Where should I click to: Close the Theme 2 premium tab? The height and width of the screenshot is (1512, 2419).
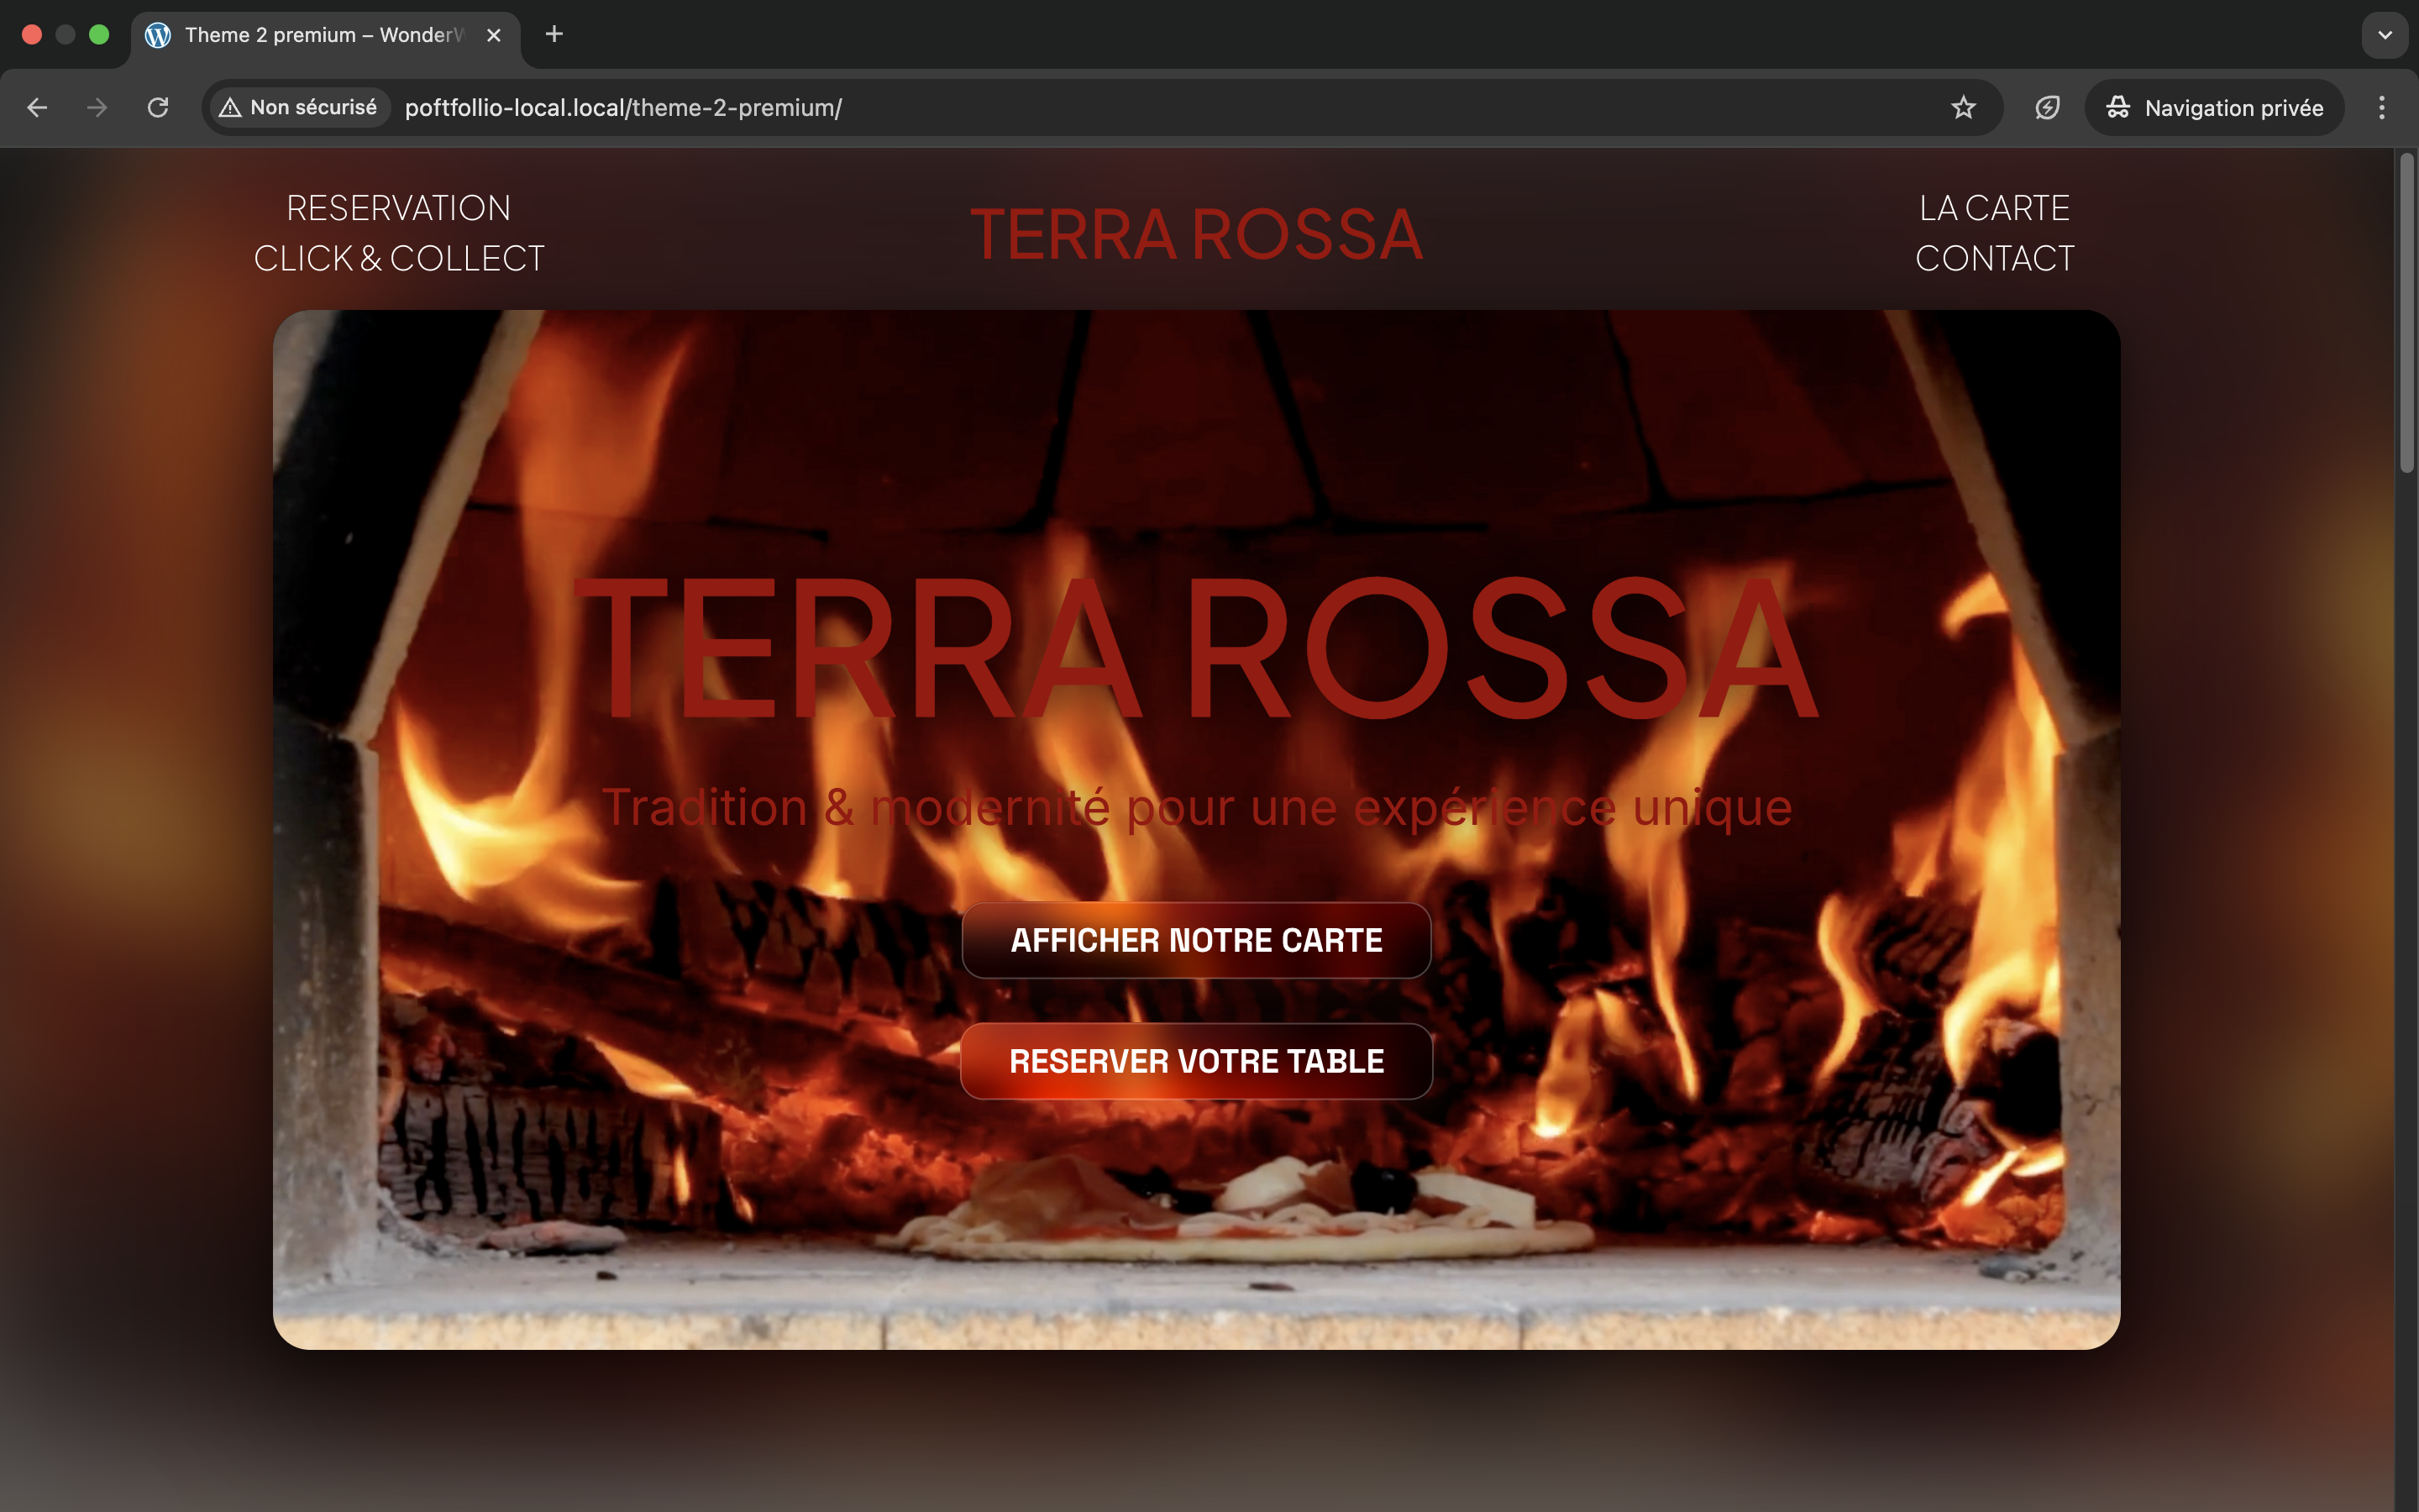(494, 35)
